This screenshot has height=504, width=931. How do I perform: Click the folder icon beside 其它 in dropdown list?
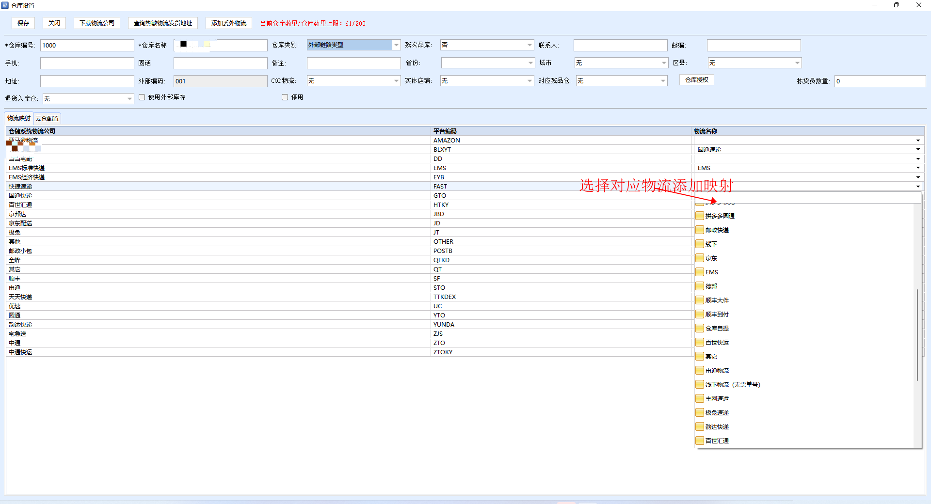[700, 356]
